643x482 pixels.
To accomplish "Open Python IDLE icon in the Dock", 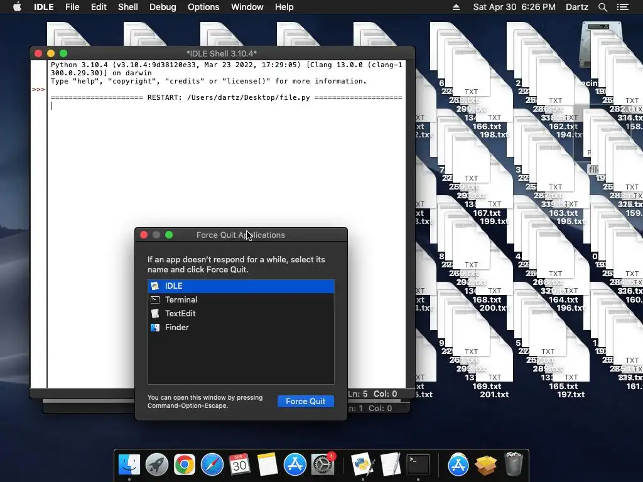I will point(363,464).
